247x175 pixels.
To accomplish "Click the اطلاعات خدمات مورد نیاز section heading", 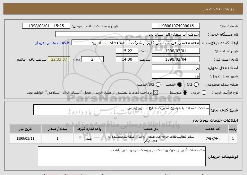I will pyautogui.click(x=215, y=120).
